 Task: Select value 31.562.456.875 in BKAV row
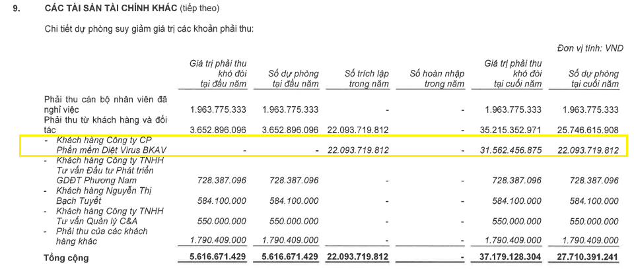click(511, 150)
